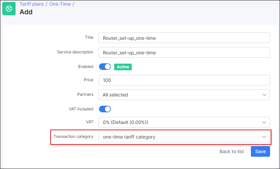Toggle the VAT included switch
Viewport: 280px width, 169px height.
[x=105, y=109]
